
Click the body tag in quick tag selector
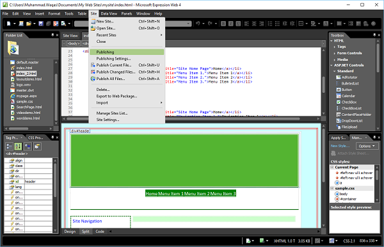[74, 44]
